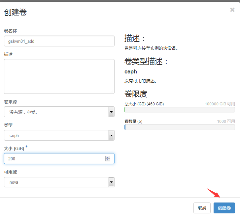
Task: Click the 卷名称 field label
Action: pos(11,31)
